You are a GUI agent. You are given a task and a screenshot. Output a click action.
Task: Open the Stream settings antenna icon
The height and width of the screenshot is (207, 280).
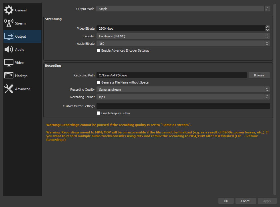(x=9, y=23)
